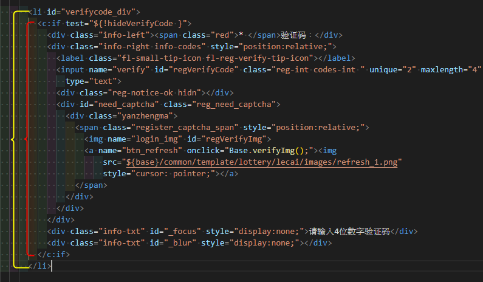This screenshot has height=282, width=483.
Task: Click the id="_focus" attribute
Action: (x=175, y=232)
